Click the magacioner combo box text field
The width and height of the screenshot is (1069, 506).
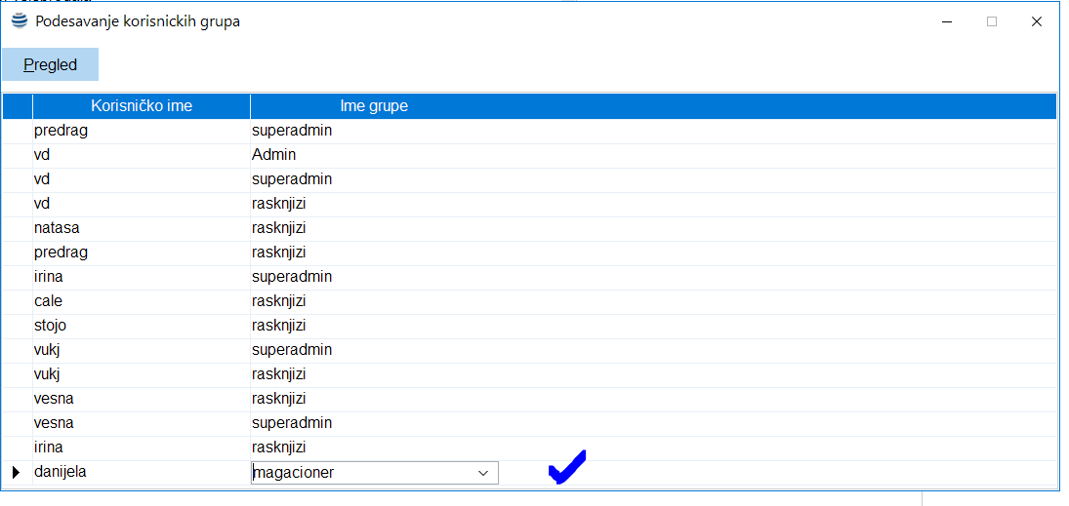(x=361, y=473)
